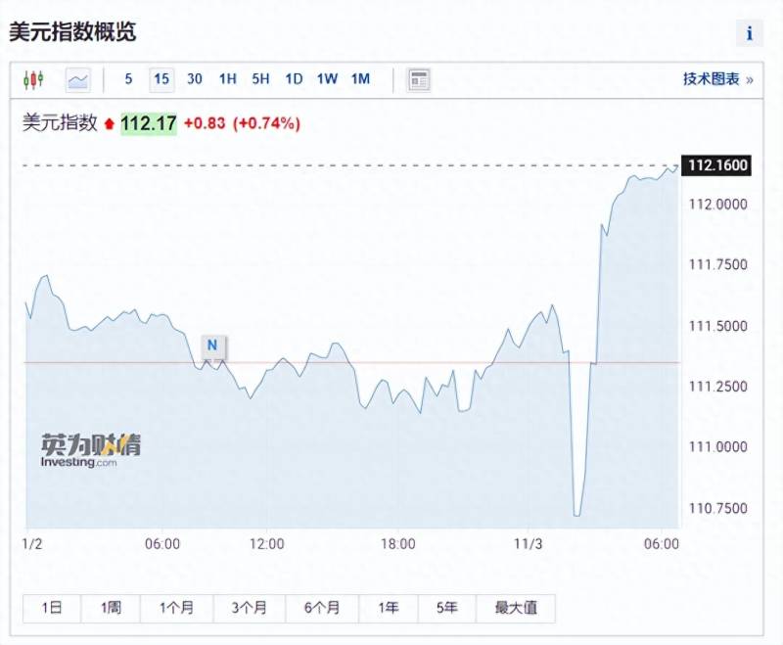Choose the 1D interval
The width and height of the screenshot is (783, 645).
click(x=294, y=79)
